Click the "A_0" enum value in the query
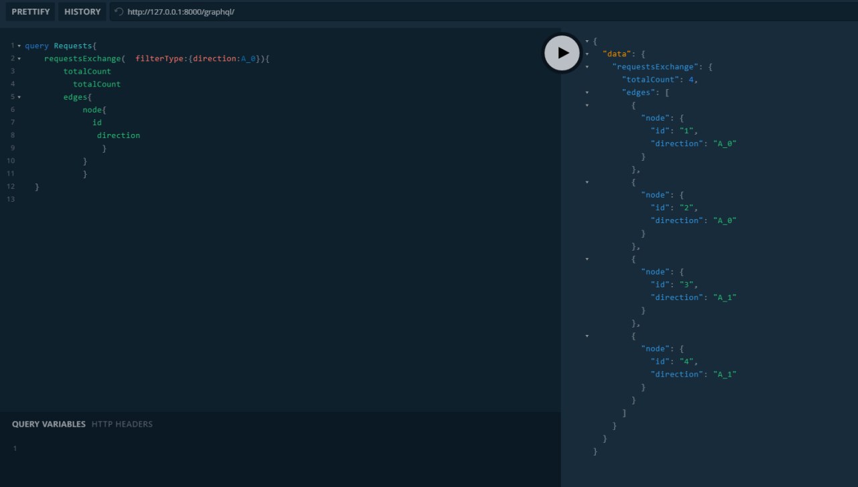This screenshot has height=487, width=858. (x=248, y=58)
